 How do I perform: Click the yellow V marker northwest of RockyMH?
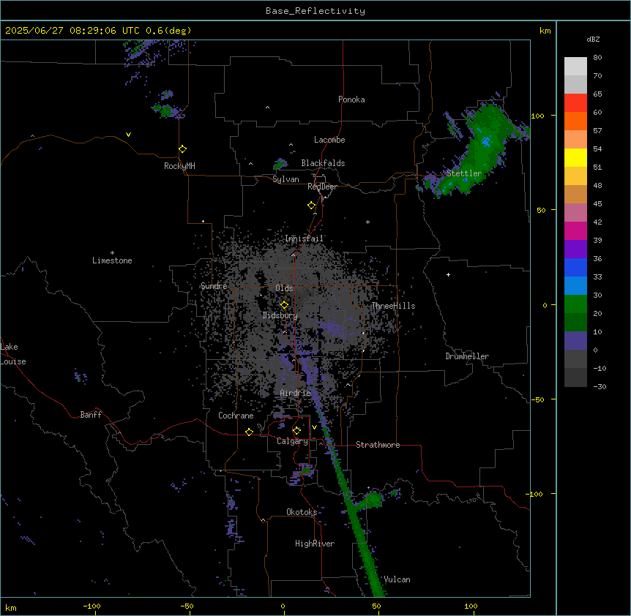coord(128,135)
